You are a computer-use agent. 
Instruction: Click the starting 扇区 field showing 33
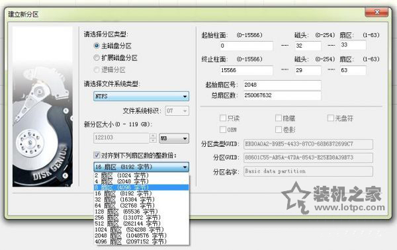[353, 45]
